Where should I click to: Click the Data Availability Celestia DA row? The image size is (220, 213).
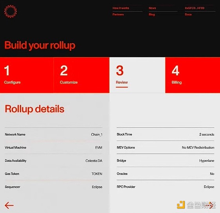pyautogui.click(x=54, y=161)
